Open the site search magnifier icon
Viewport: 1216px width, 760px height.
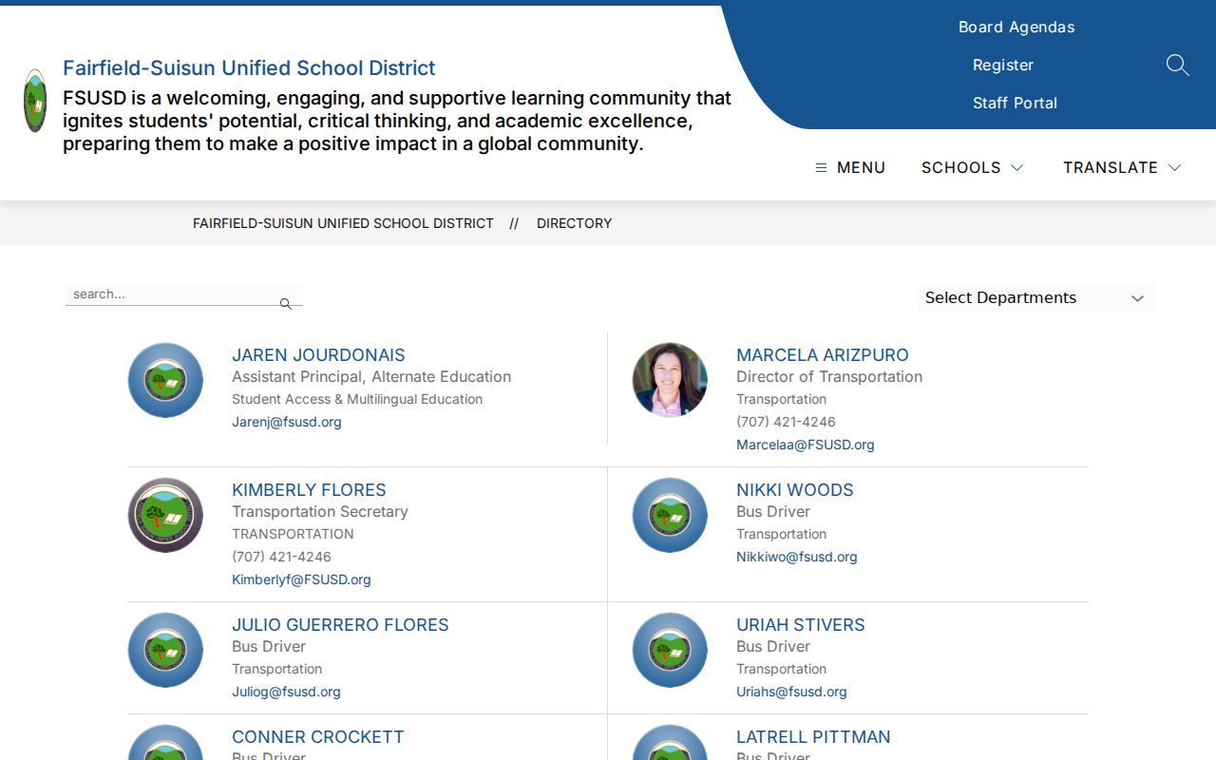tap(1177, 65)
